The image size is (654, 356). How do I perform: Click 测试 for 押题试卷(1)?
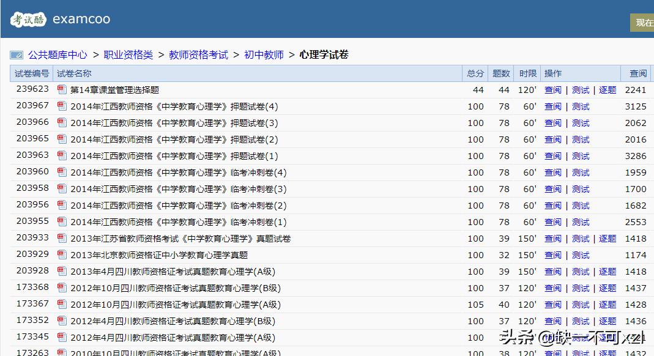coord(581,157)
